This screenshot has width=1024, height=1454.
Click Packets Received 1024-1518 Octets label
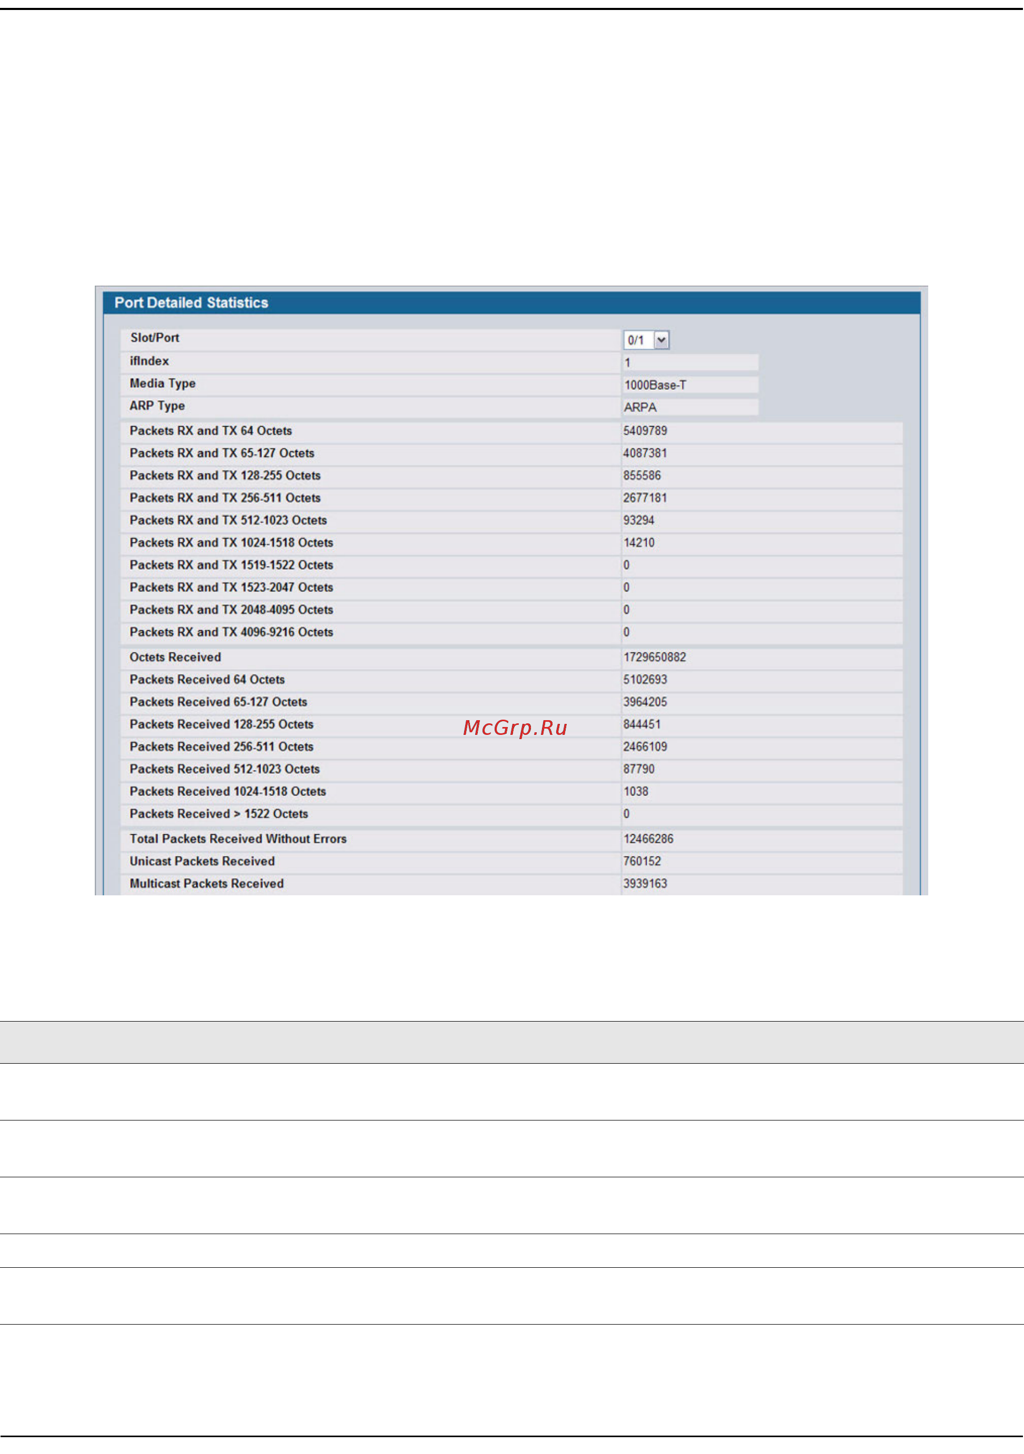[228, 792]
